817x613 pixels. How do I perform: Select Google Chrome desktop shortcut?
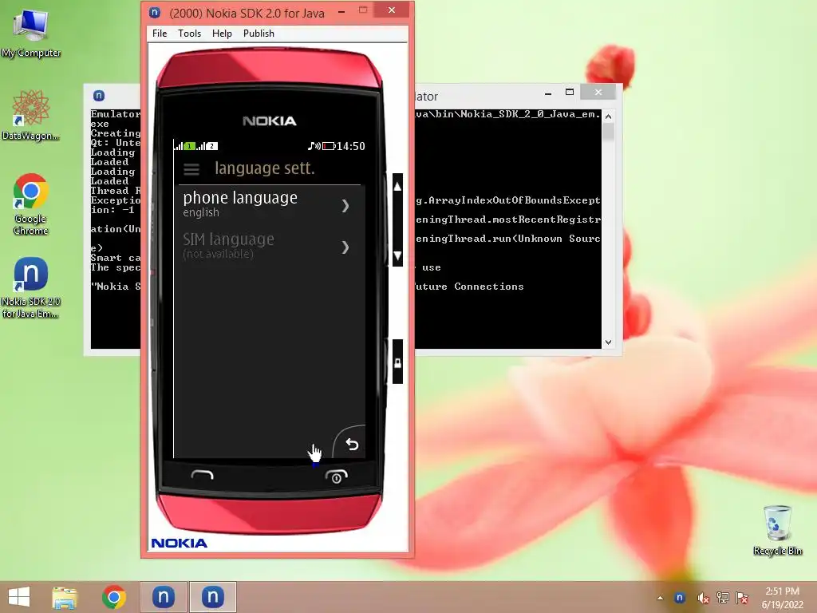pyautogui.click(x=31, y=204)
